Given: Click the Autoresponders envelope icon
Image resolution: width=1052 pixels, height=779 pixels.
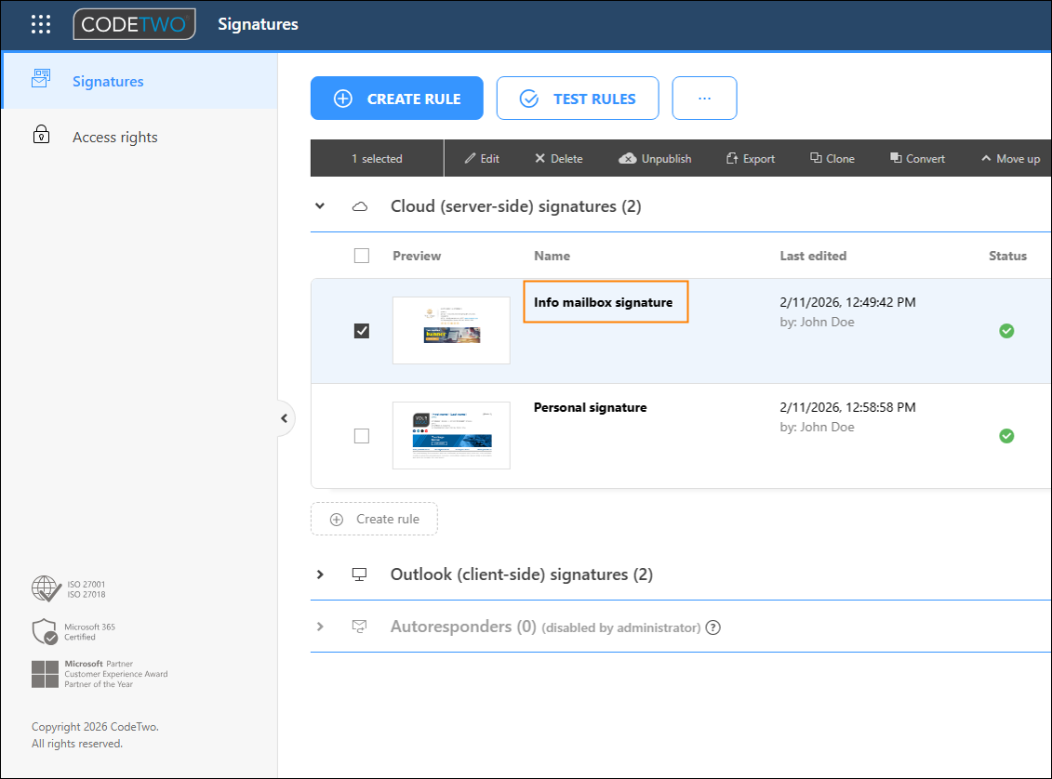Looking at the screenshot, I should tap(360, 627).
